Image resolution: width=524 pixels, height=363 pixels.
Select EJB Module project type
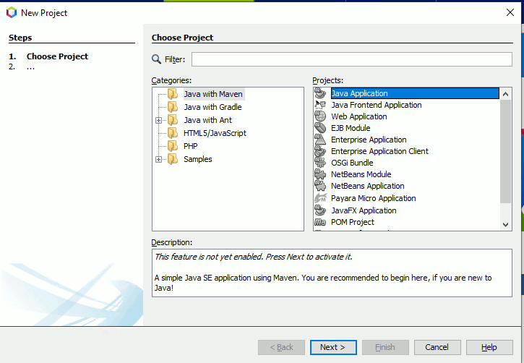point(351,128)
